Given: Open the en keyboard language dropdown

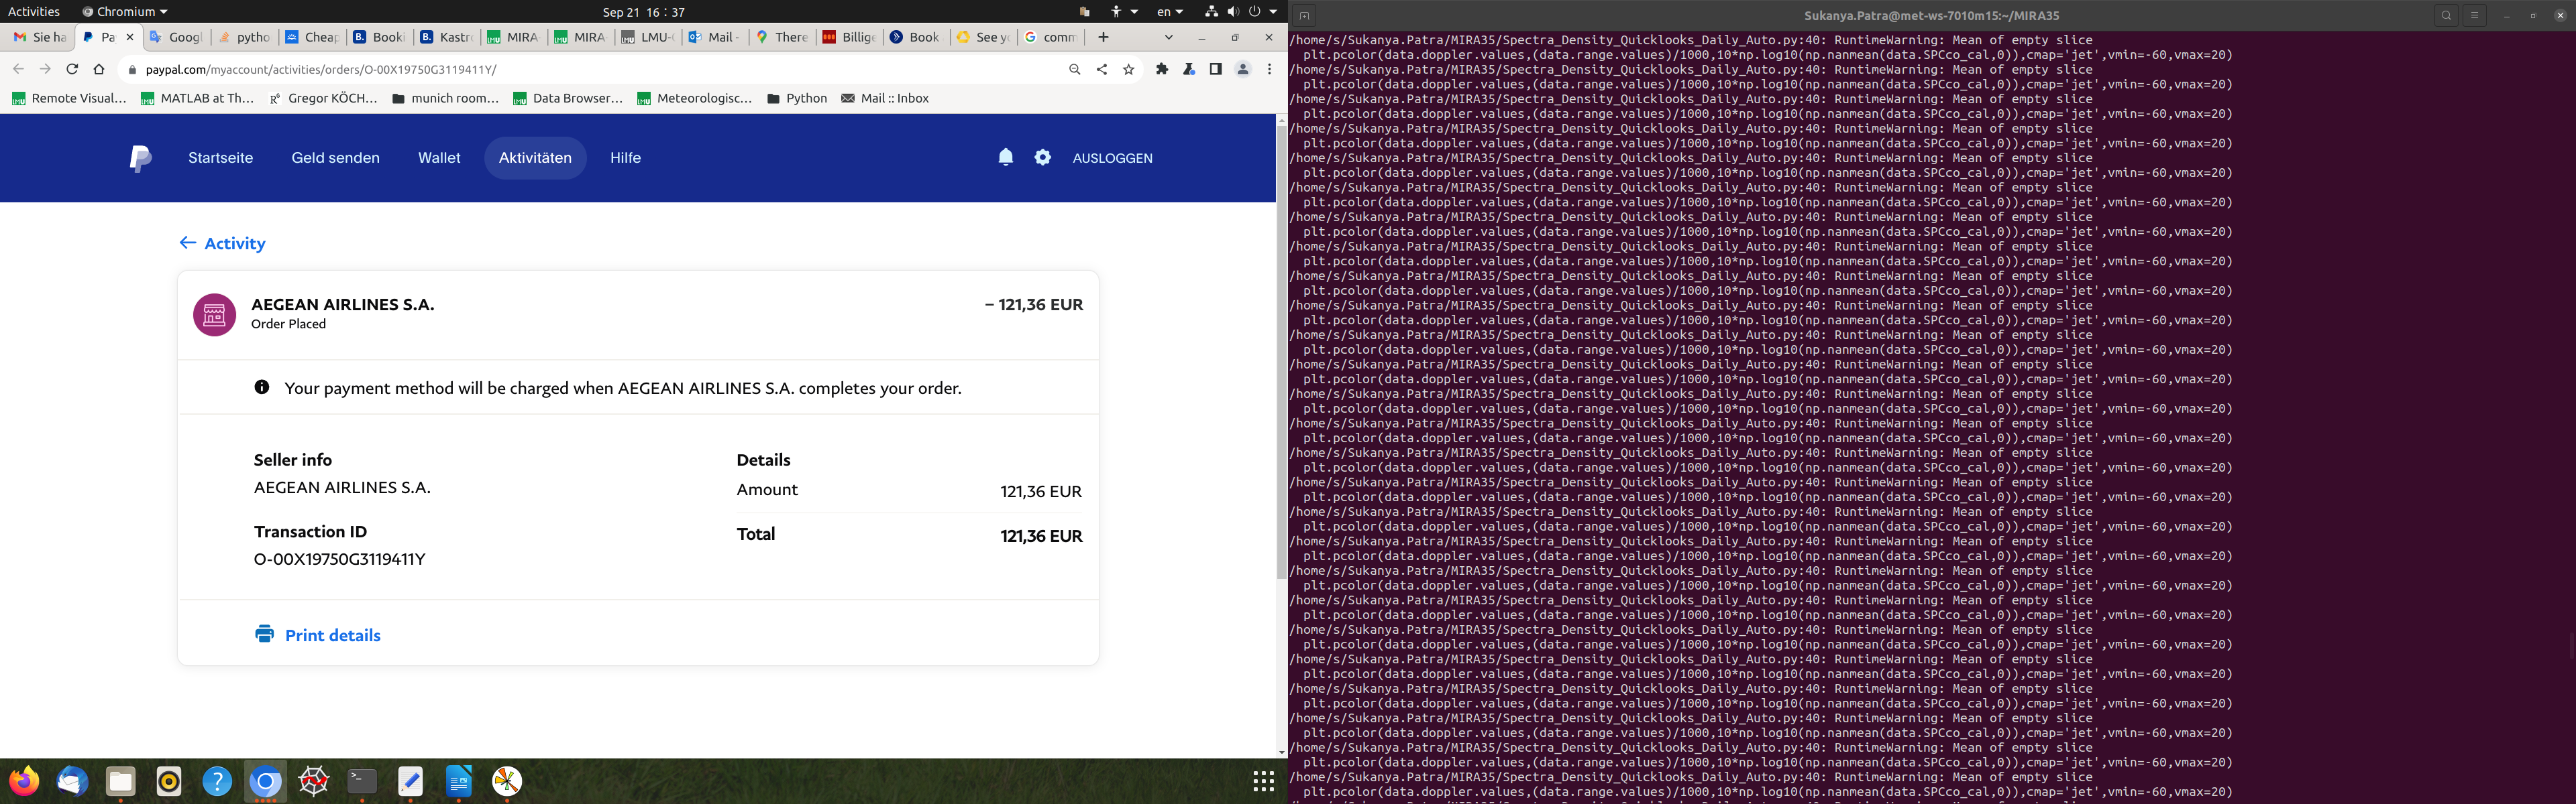Looking at the screenshot, I should click(x=1169, y=12).
